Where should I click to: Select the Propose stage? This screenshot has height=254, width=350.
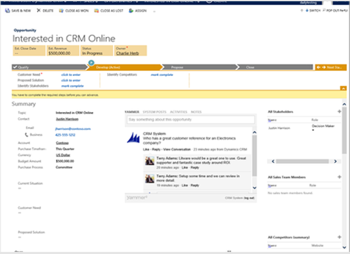coord(199,67)
